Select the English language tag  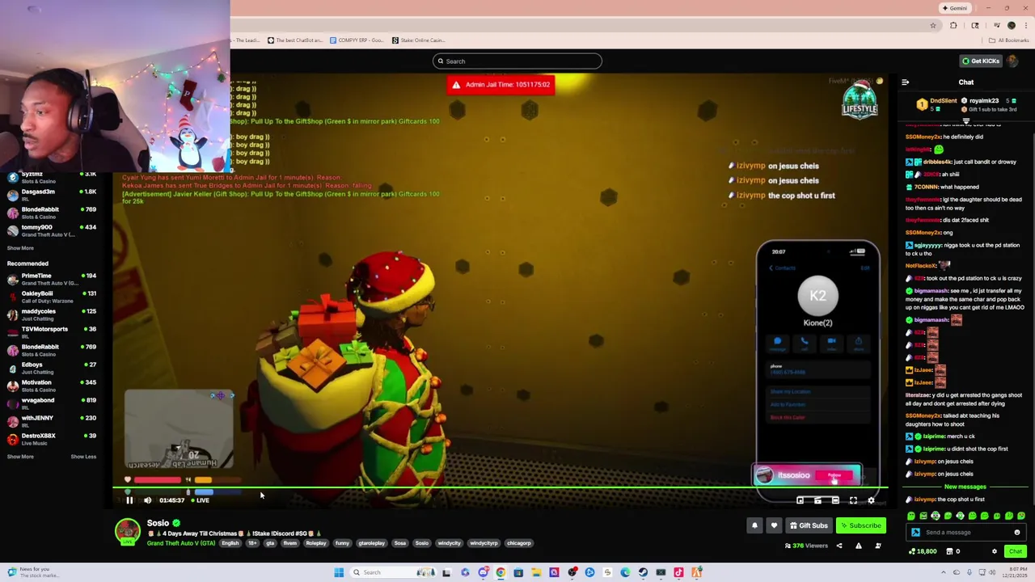230,543
